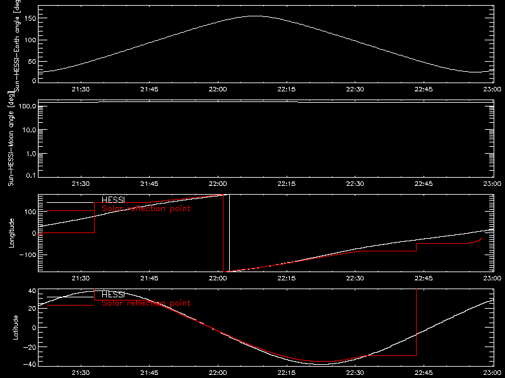
Task: Click the red legend line in Longitude plot
Action: pos(70,211)
